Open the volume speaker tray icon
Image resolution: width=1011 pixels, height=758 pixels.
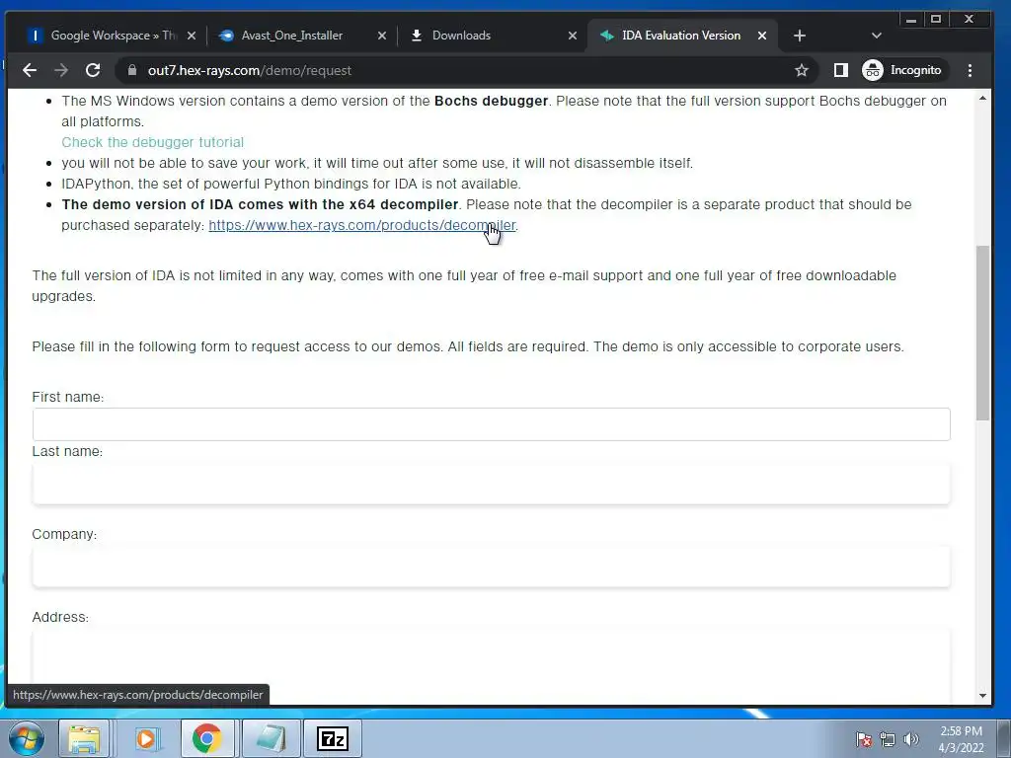tap(911, 739)
